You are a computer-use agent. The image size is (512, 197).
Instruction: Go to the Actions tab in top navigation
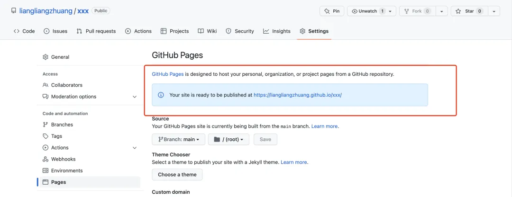138,31
